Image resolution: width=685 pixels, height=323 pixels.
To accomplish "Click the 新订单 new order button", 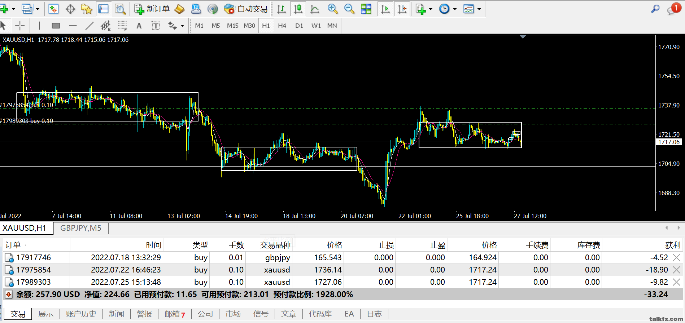I will pos(152,9).
